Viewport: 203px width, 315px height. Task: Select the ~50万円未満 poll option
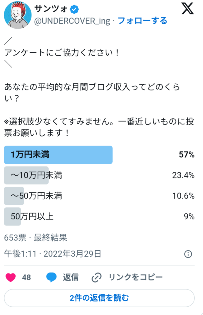click(99, 196)
